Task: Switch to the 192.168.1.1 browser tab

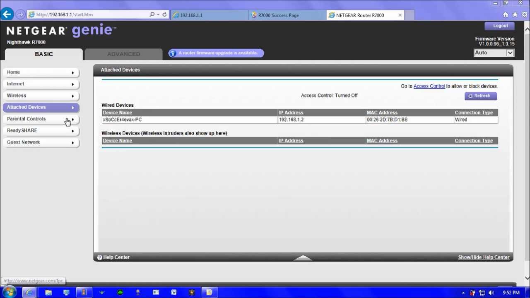Action: point(210,15)
